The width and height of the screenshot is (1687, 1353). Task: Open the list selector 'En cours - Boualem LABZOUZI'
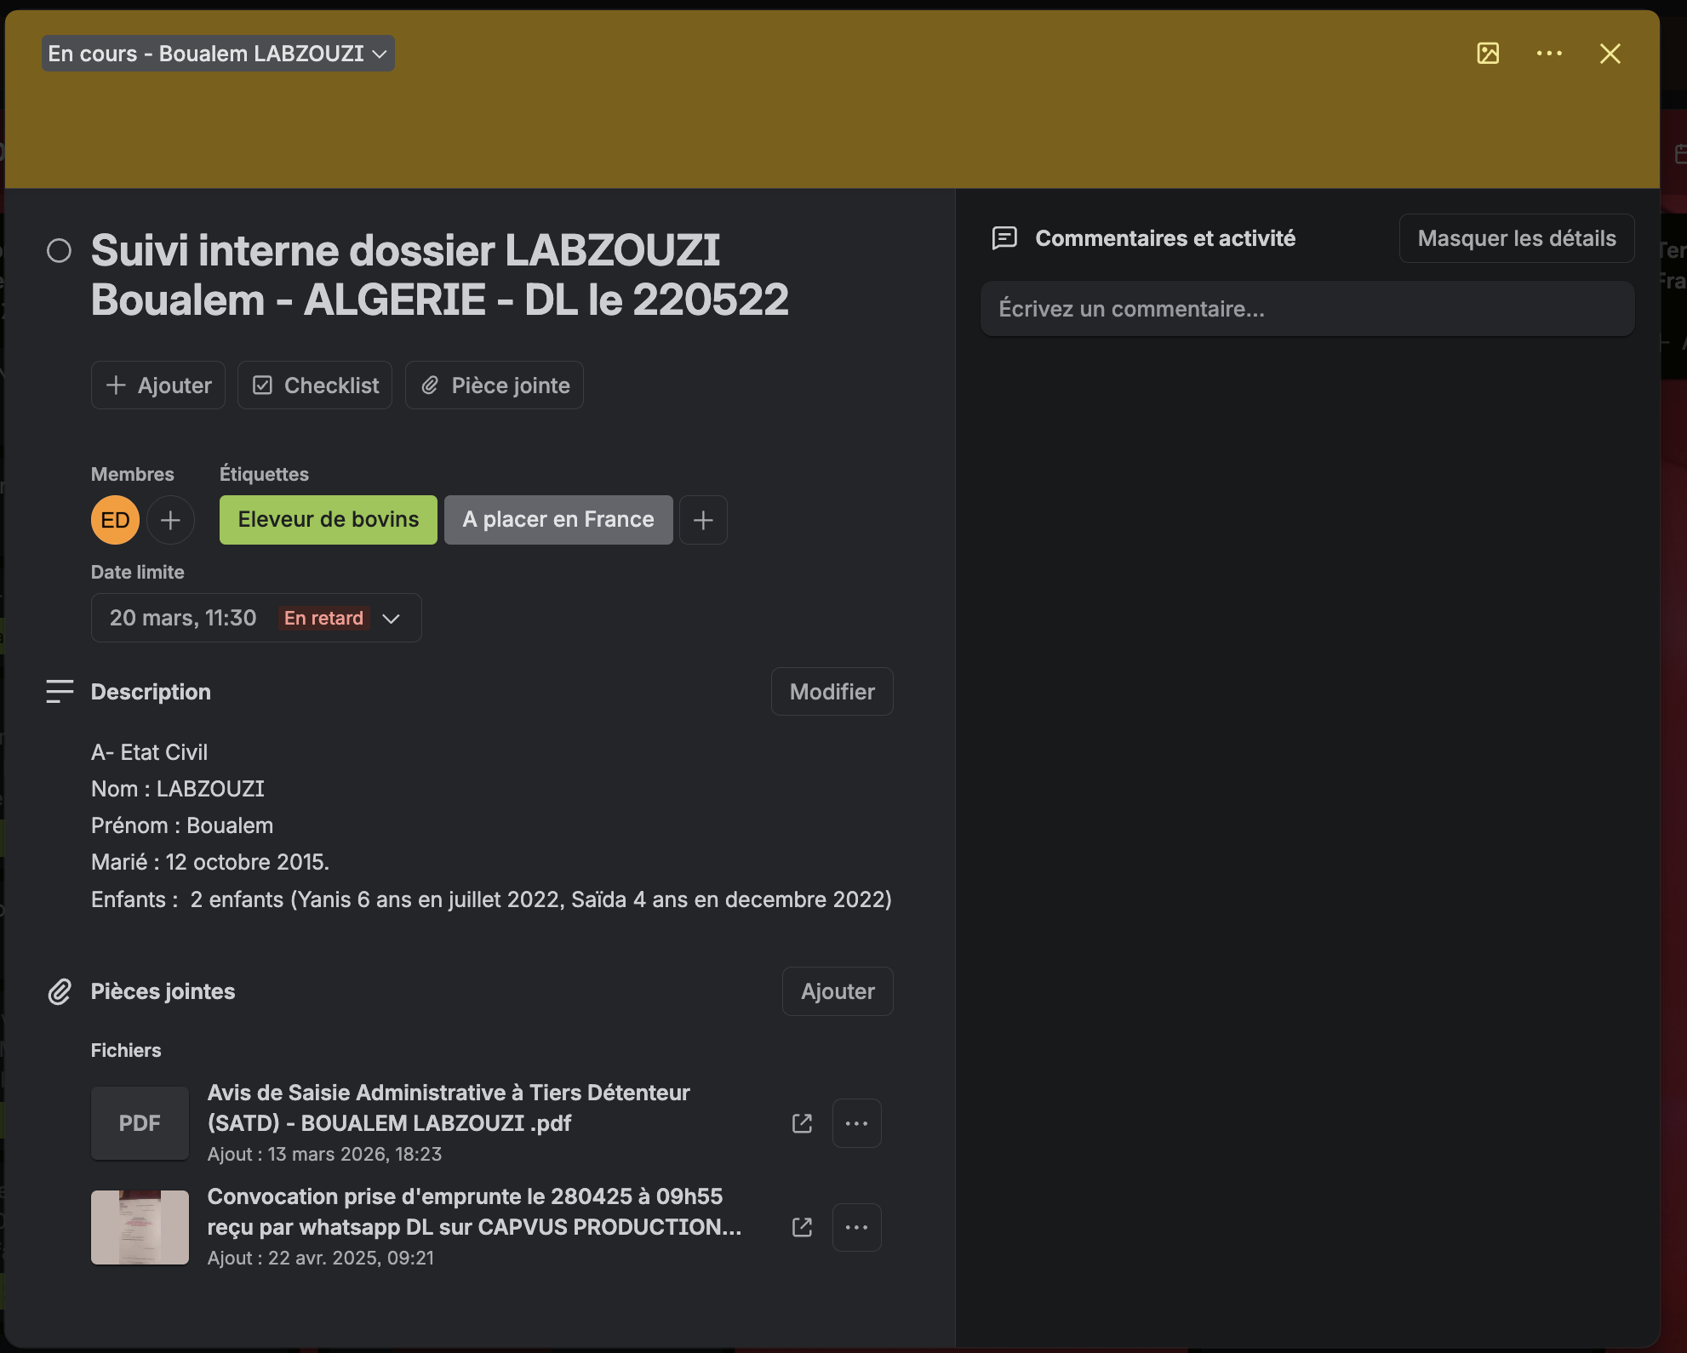tap(218, 54)
